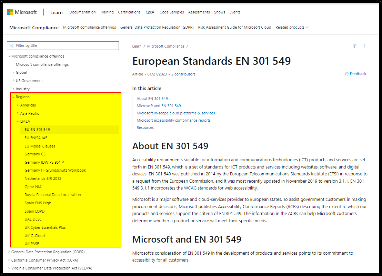Jump to Microsoft and EN 301 549 section
Screen dimensions: 382x276
point(159,106)
